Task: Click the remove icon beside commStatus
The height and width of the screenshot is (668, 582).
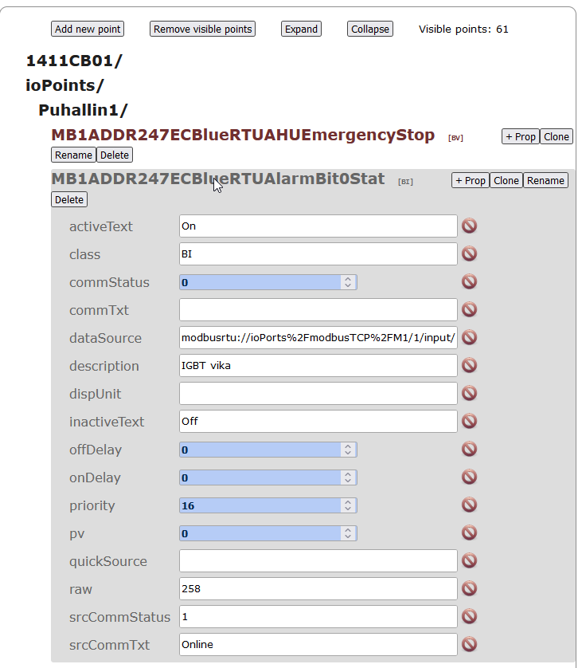Action: tap(470, 281)
